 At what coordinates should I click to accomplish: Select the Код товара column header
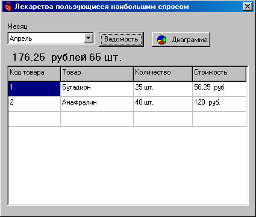click(x=34, y=74)
